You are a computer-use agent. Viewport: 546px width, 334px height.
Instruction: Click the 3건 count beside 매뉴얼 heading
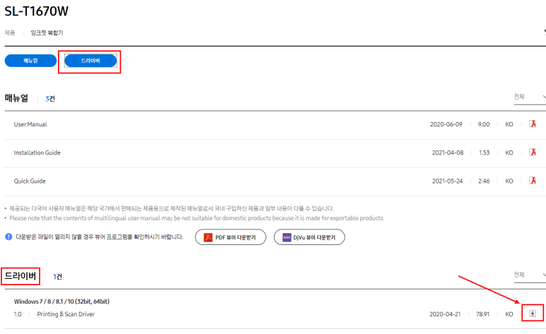(x=49, y=99)
